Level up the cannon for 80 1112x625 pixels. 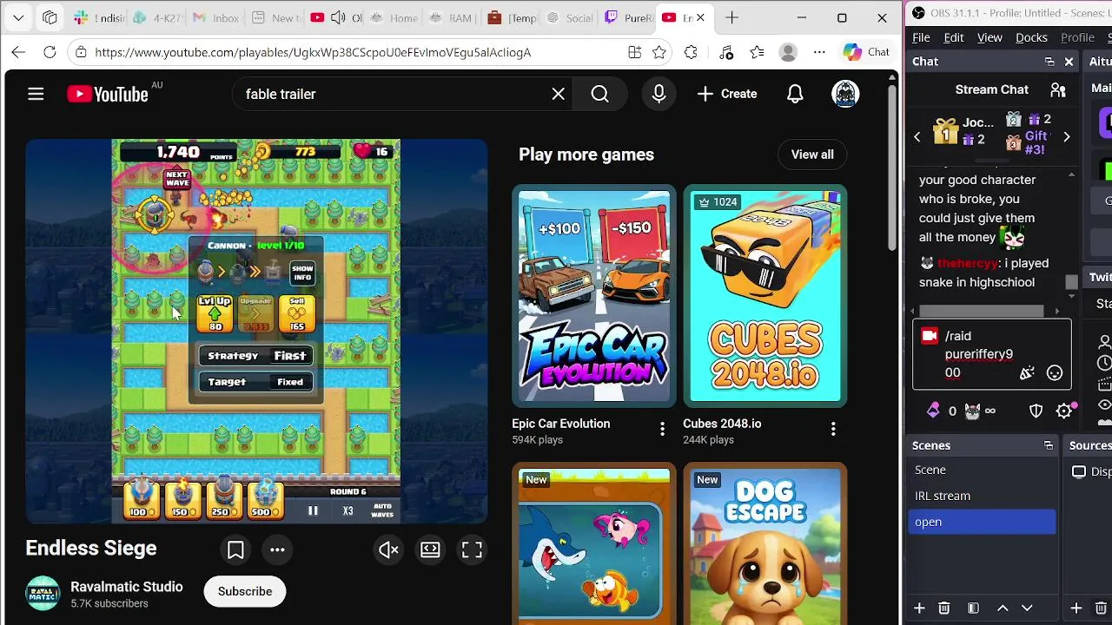coord(215,313)
